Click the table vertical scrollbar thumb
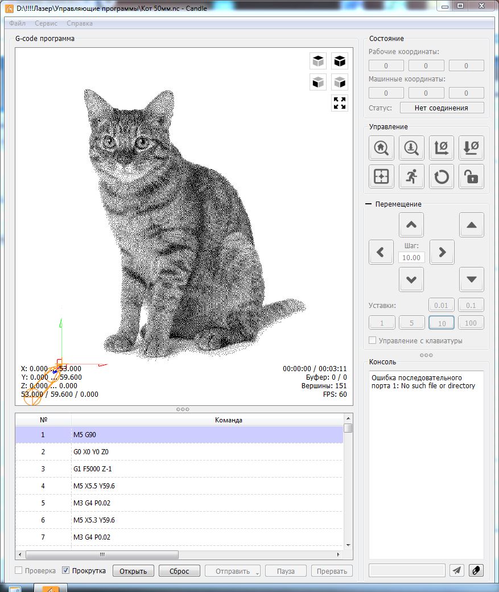This screenshot has height=592, width=499. [348, 427]
